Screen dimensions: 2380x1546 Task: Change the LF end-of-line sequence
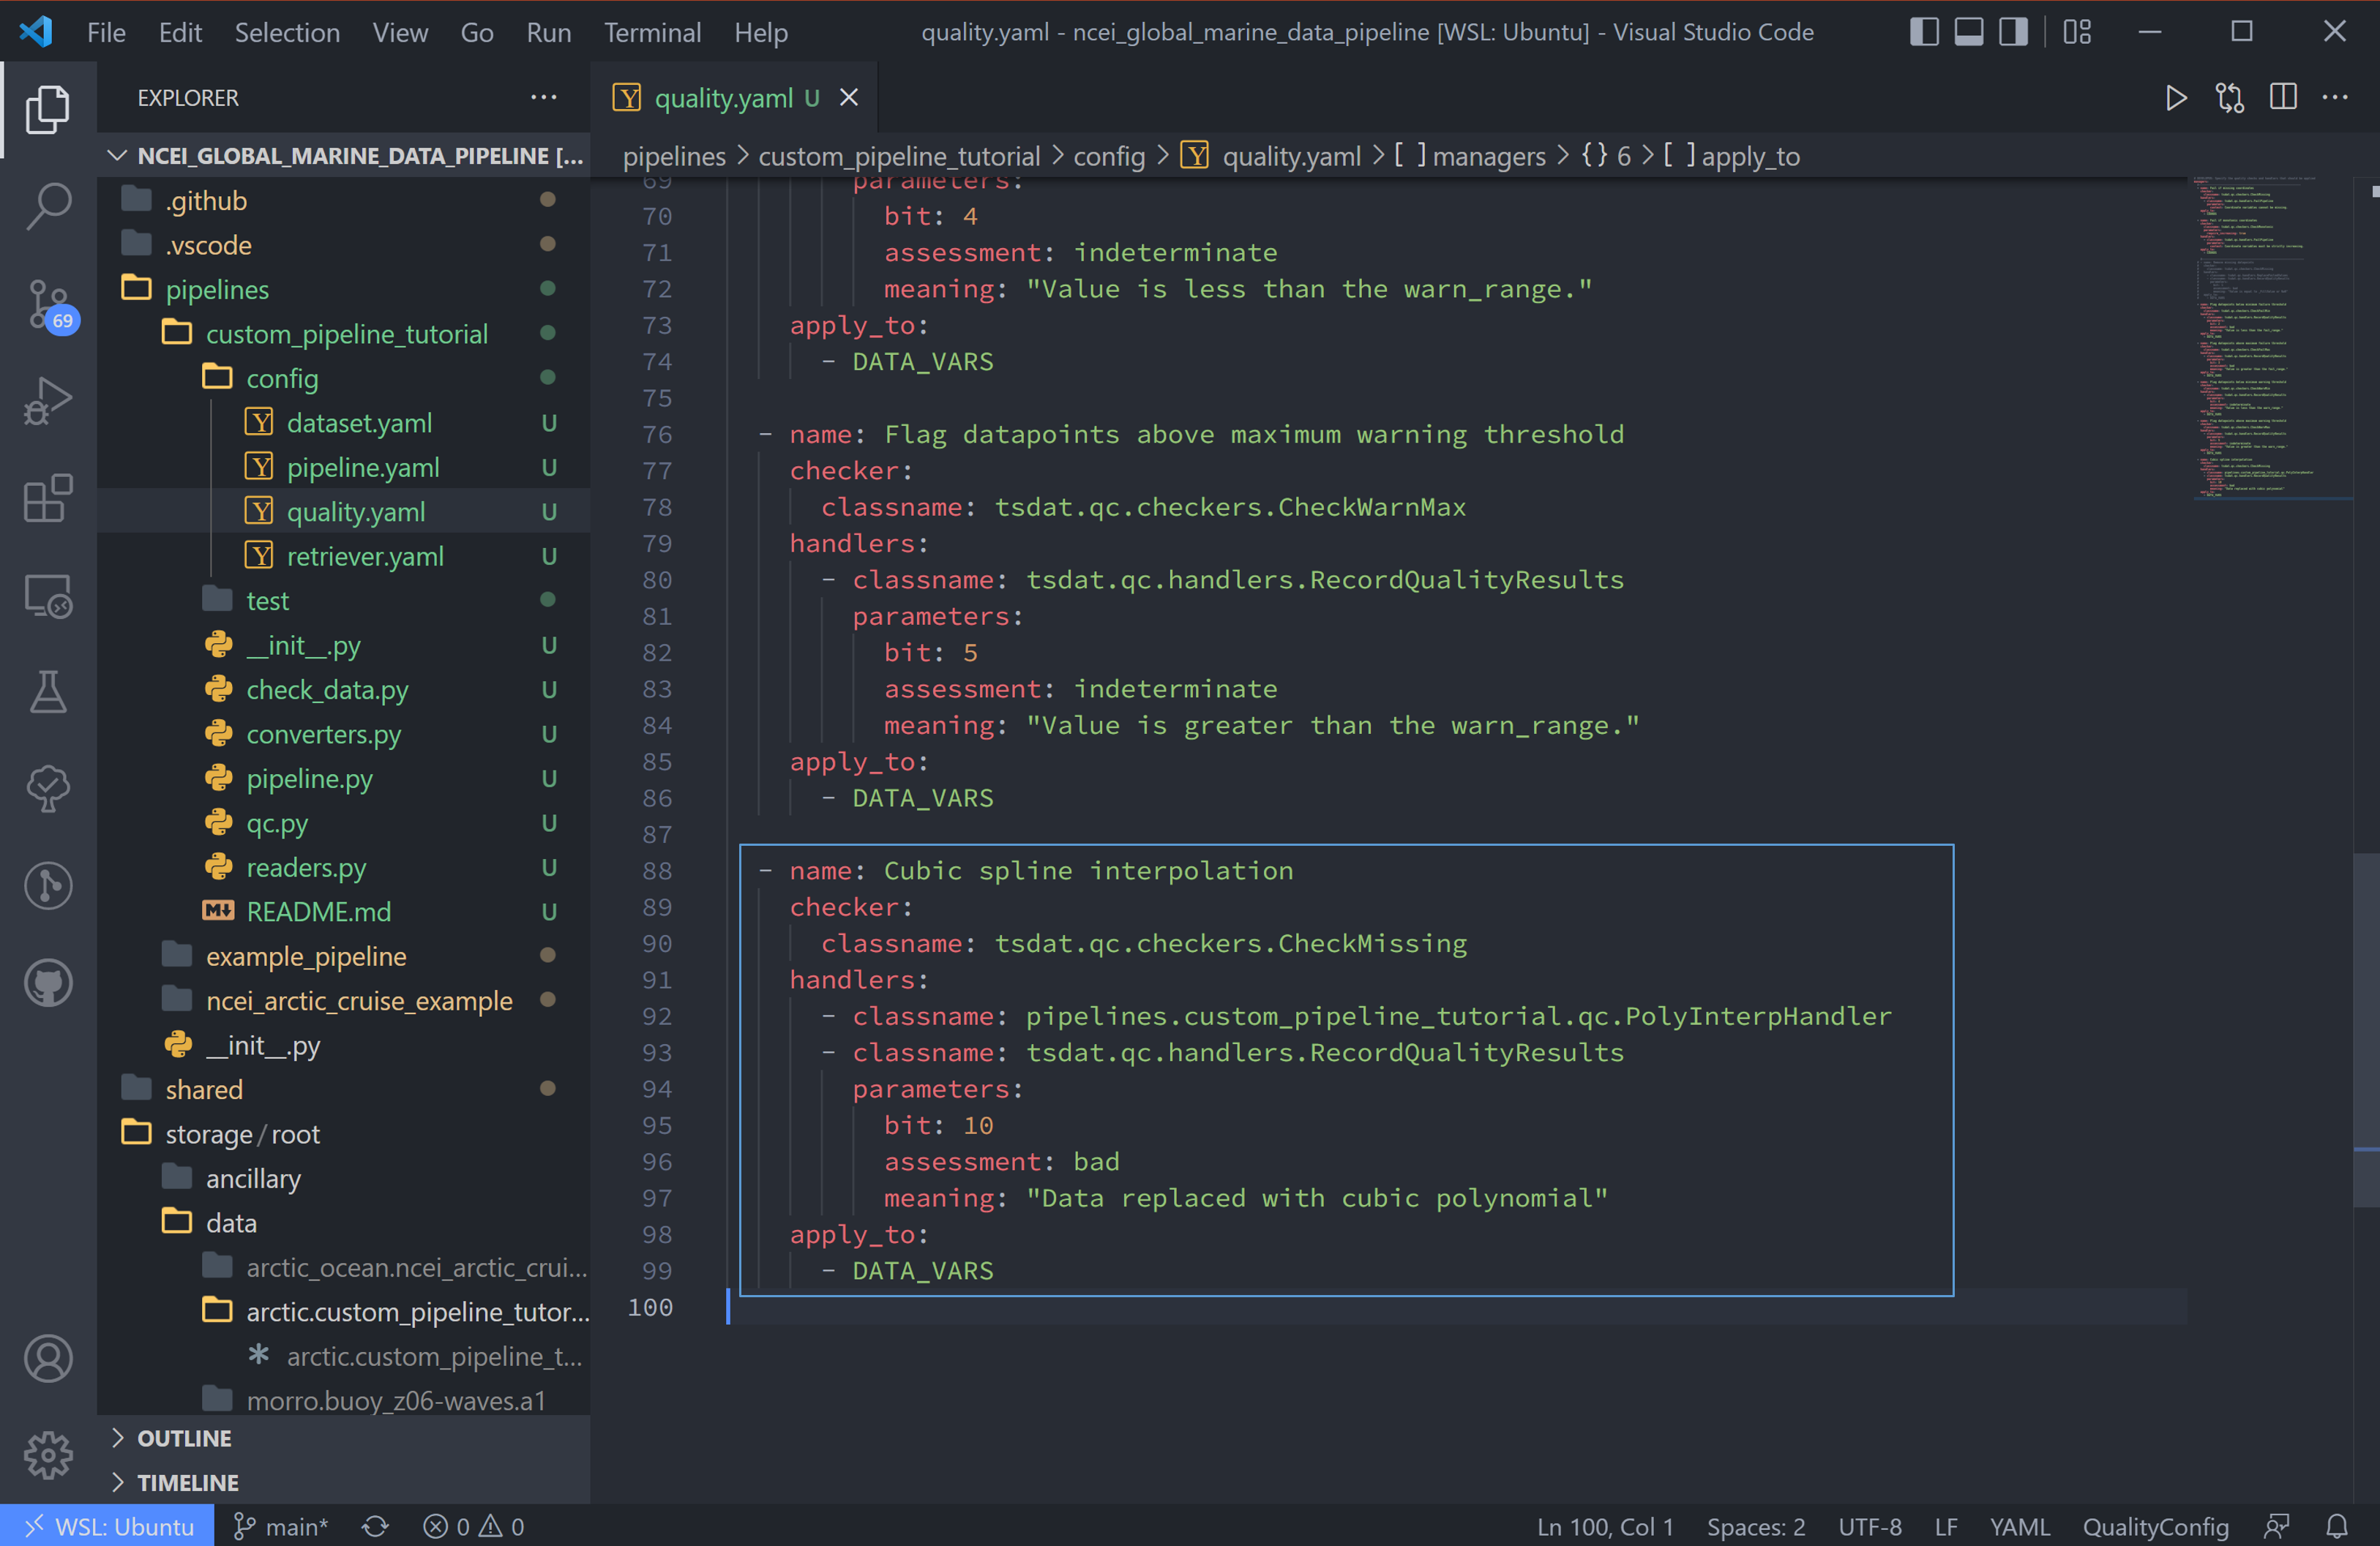(x=1946, y=1527)
